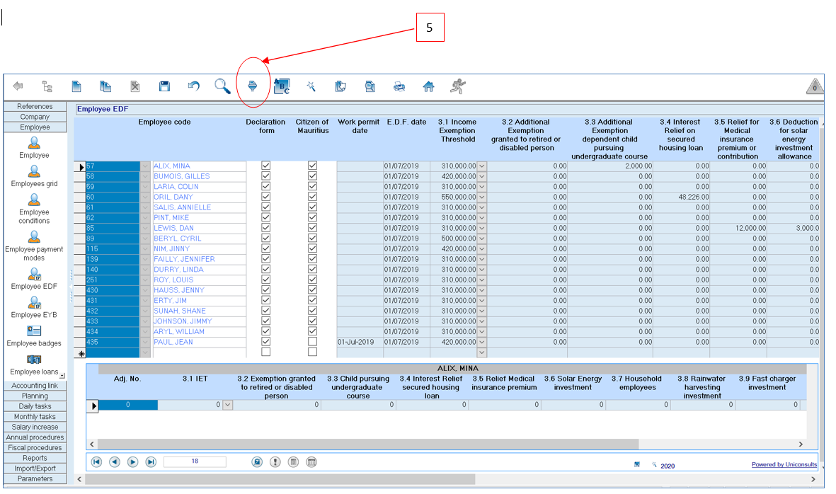Save changes with the floppy disk icon
This screenshot has height=494, width=836.
pyautogui.click(x=164, y=86)
